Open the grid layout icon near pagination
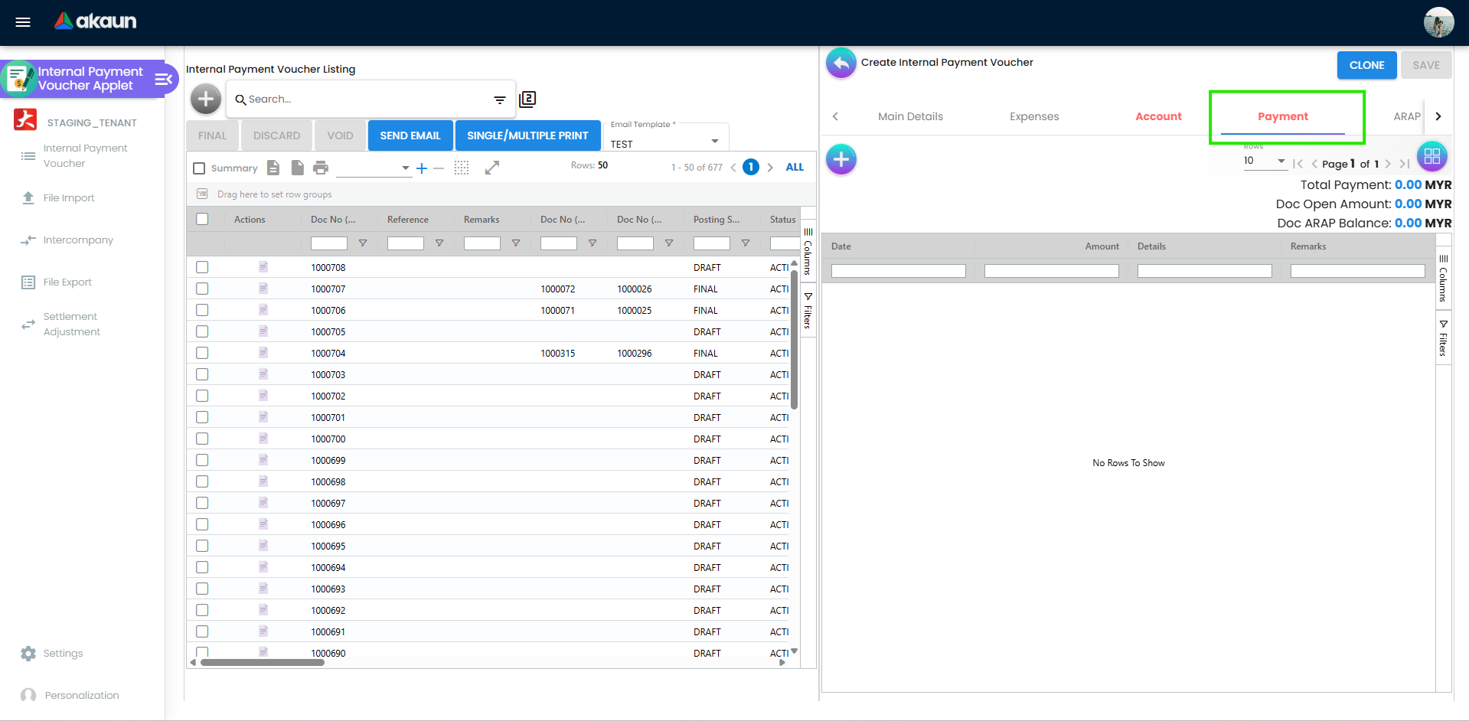Viewport: 1469px width, 721px height. tap(1432, 156)
